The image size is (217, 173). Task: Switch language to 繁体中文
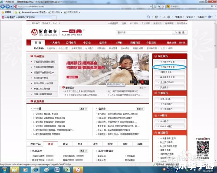46,23
